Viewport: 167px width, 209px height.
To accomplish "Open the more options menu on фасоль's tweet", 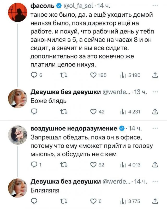I will [x=156, y=6].
